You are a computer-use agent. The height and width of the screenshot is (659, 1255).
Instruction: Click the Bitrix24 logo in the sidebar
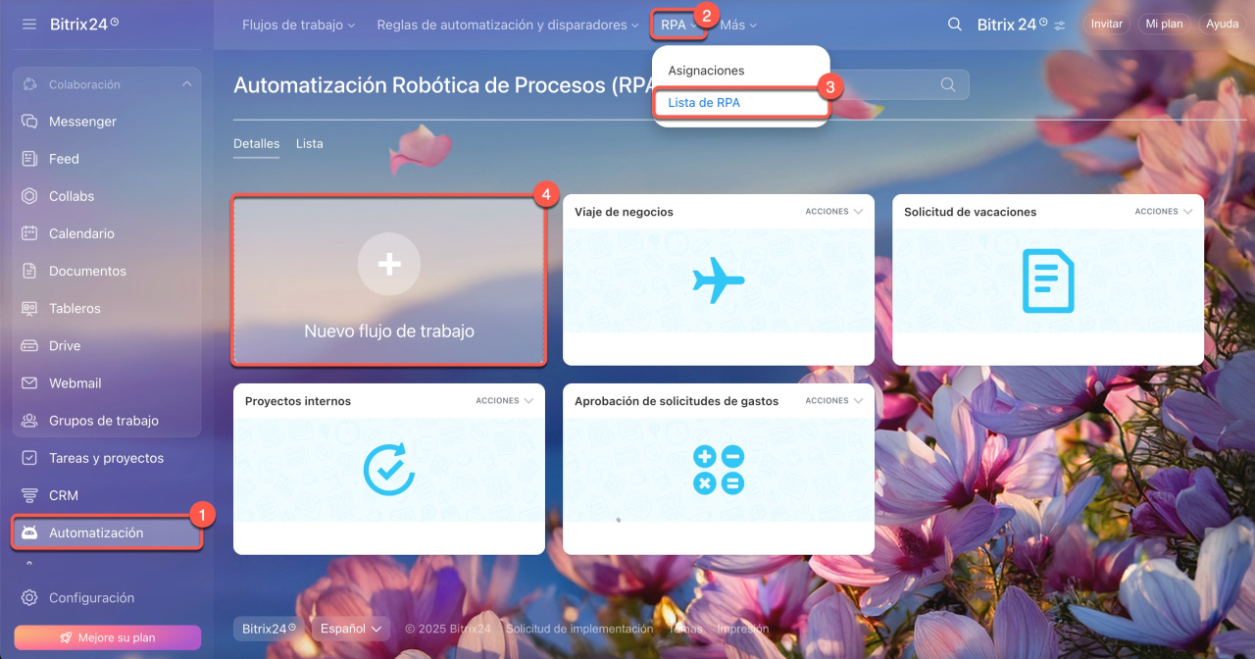click(x=84, y=24)
